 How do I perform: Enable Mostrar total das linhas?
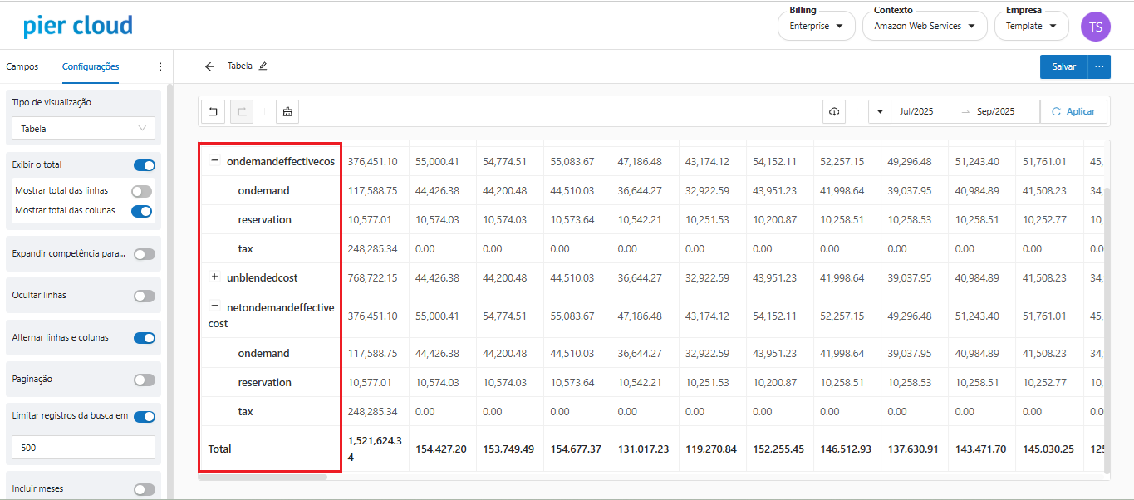point(142,191)
